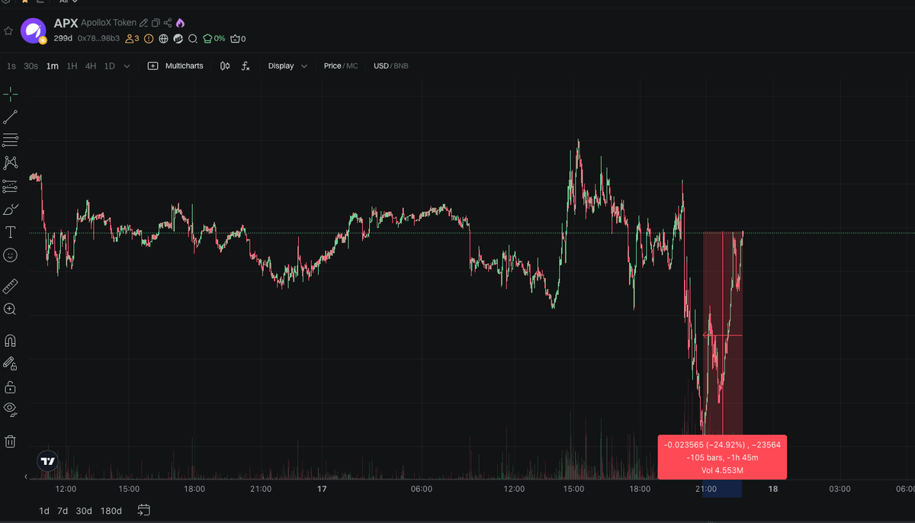
Task: Open the forecasting and position tools
Action: [x=11, y=186]
